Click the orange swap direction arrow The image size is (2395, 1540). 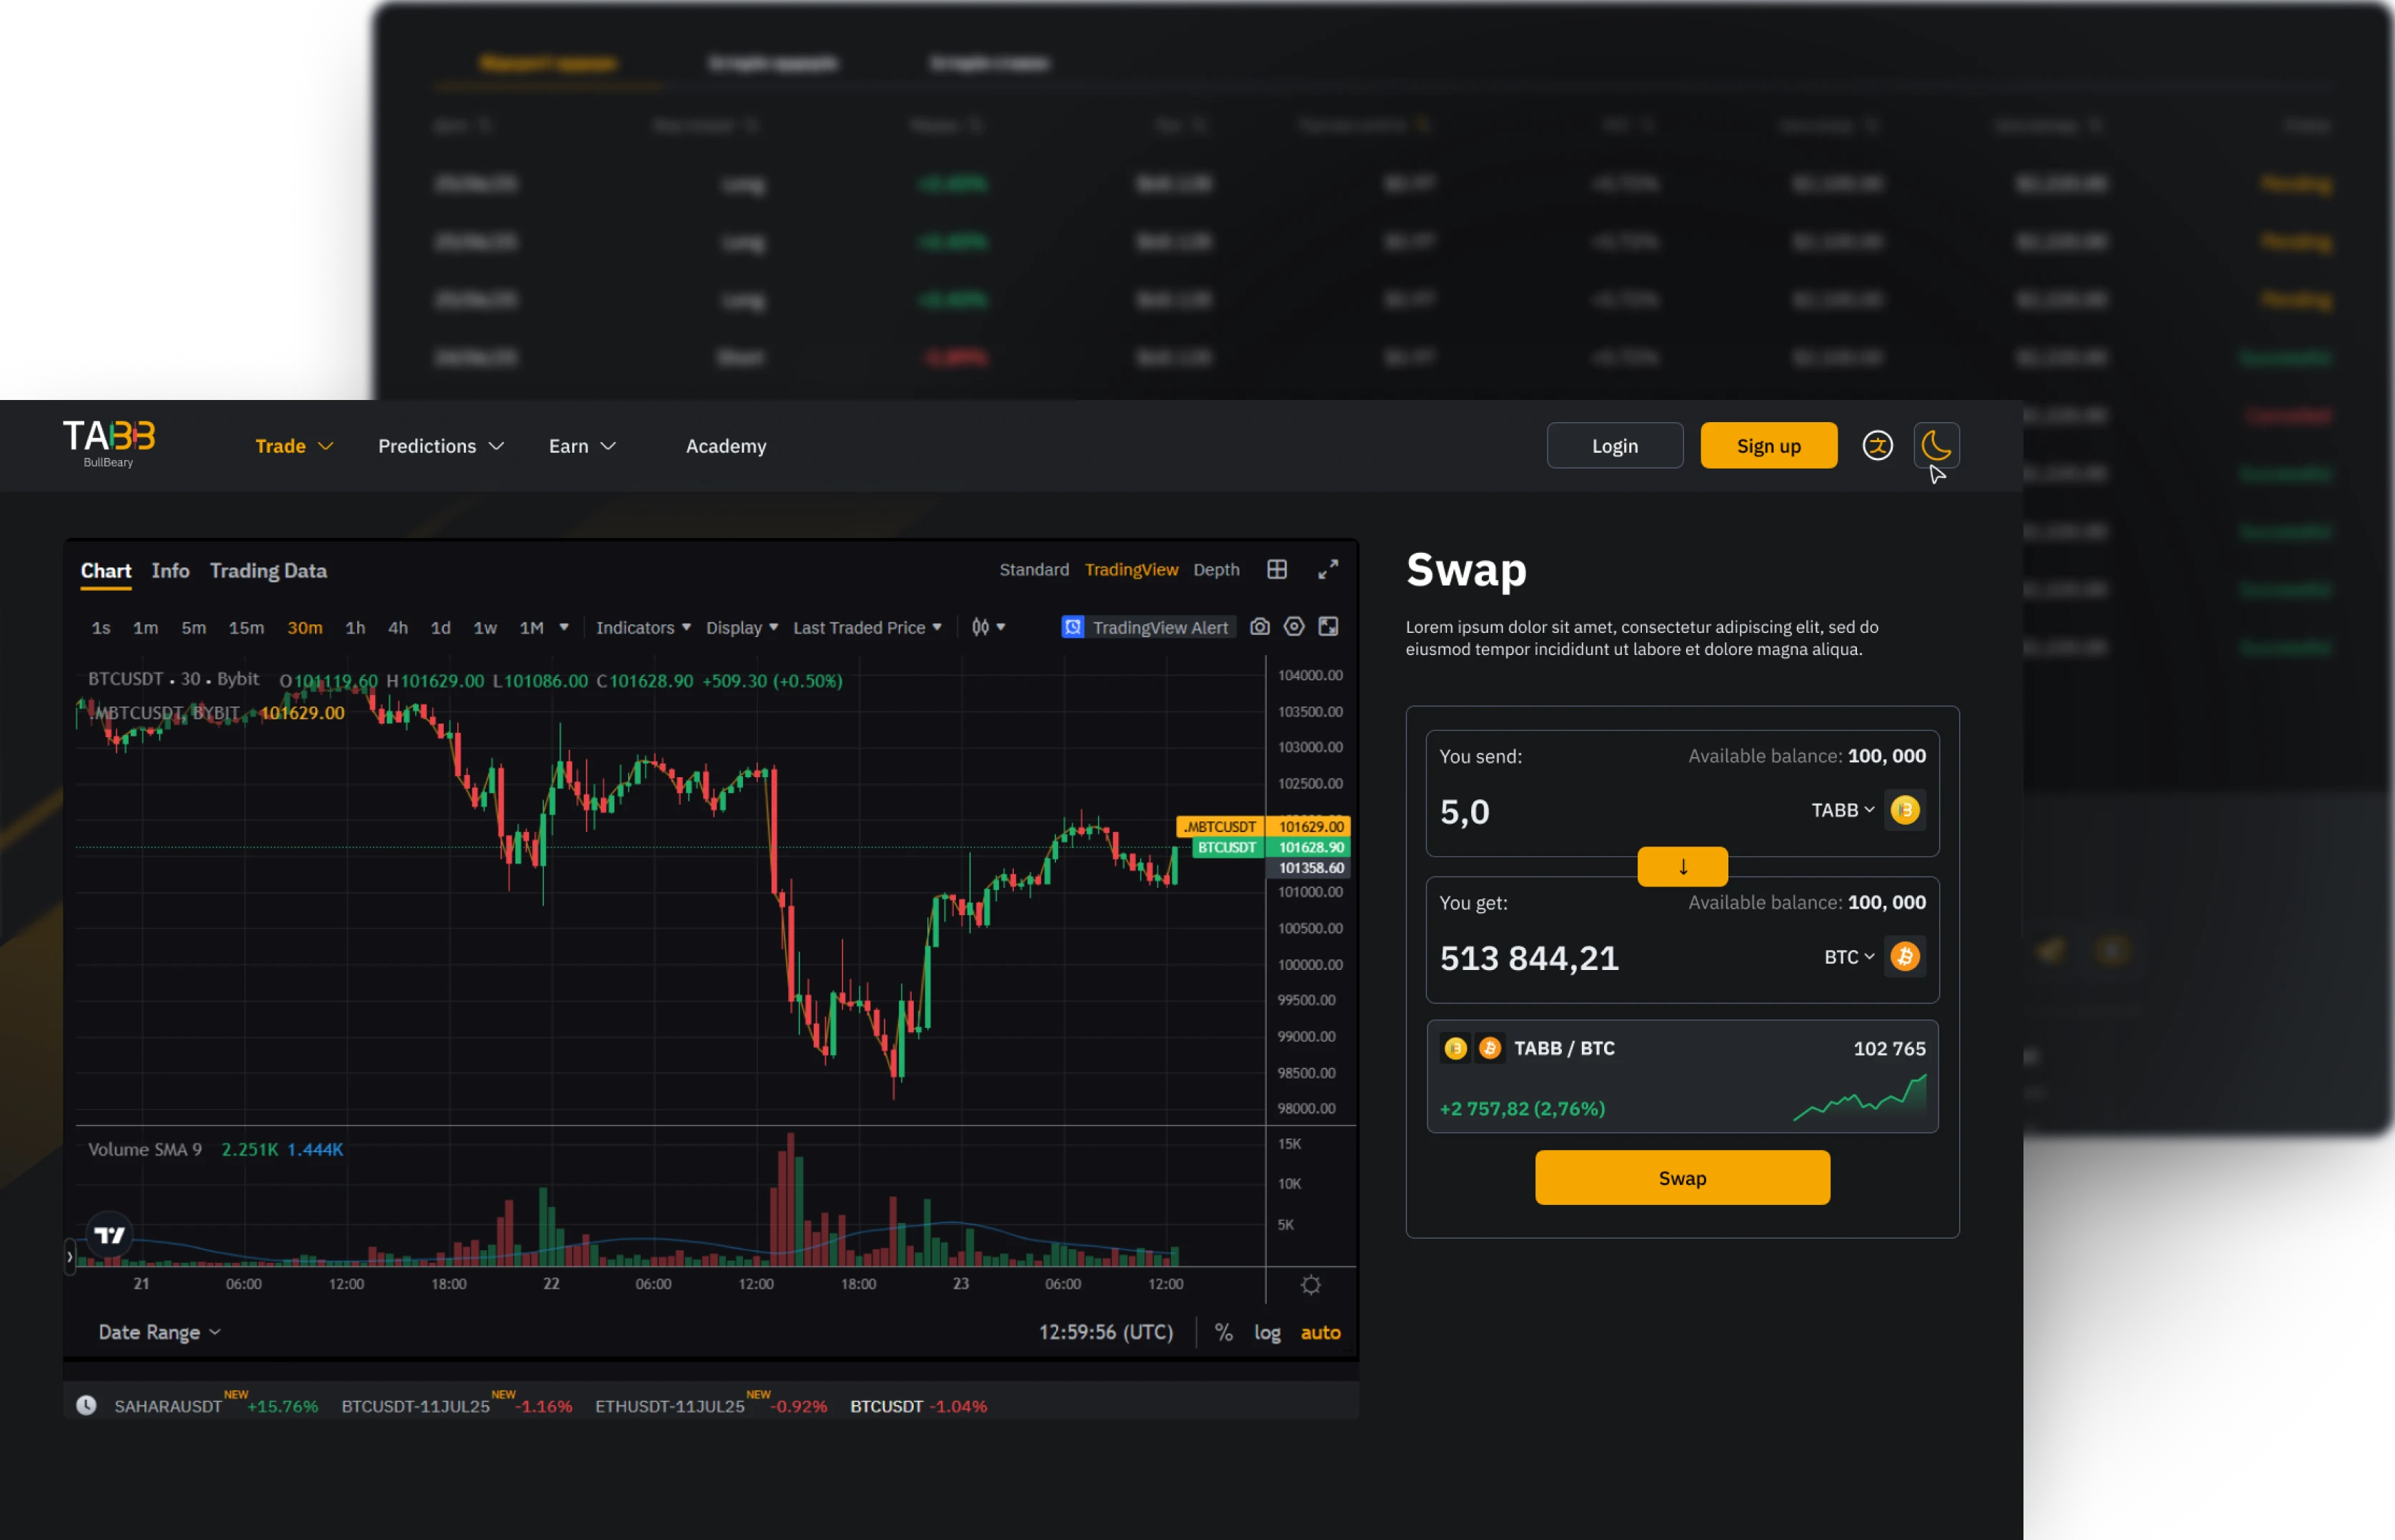[1682, 866]
